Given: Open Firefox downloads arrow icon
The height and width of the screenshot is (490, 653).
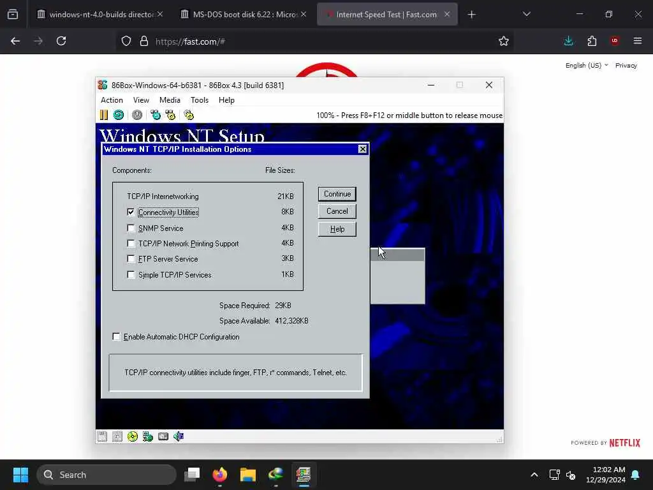Looking at the screenshot, I should point(568,41).
